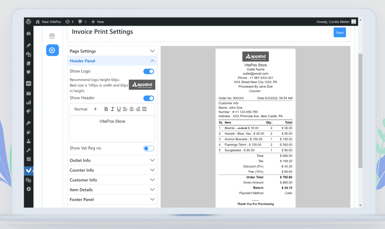Click New VitePos site menu item
Viewport: 385px width, 229px height.
[x=48, y=21]
